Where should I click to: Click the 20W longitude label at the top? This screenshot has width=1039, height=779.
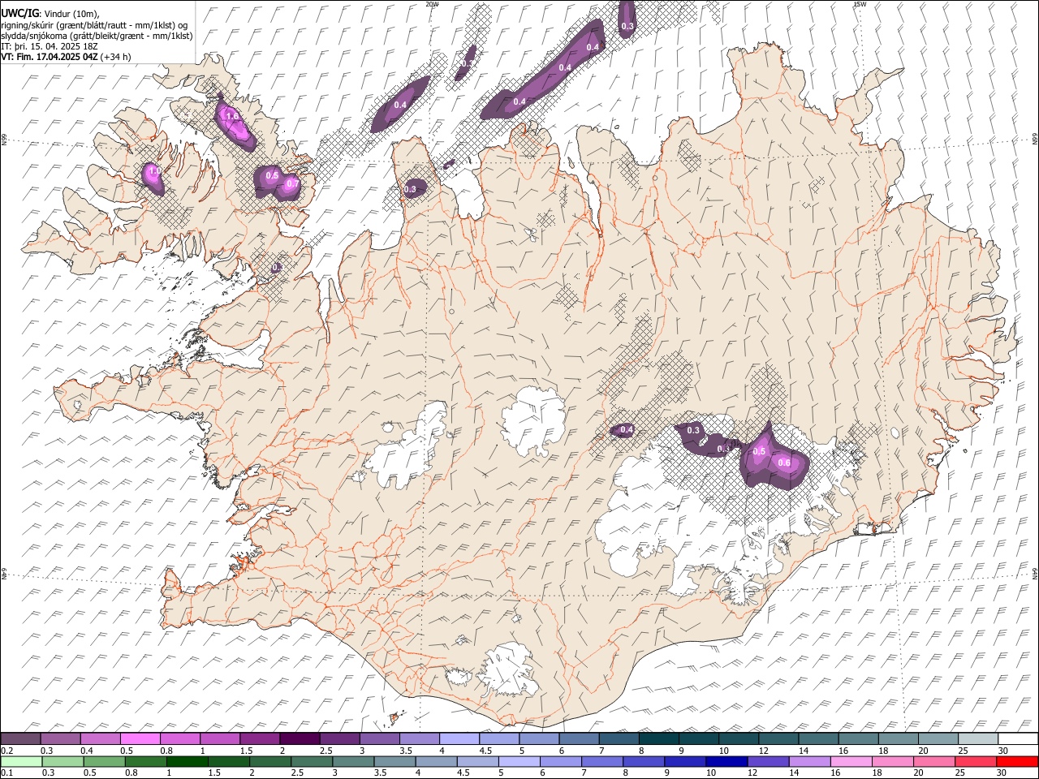pyautogui.click(x=432, y=4)
